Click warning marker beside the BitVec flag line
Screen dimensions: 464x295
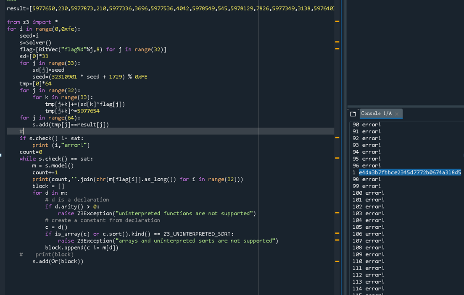337,49
